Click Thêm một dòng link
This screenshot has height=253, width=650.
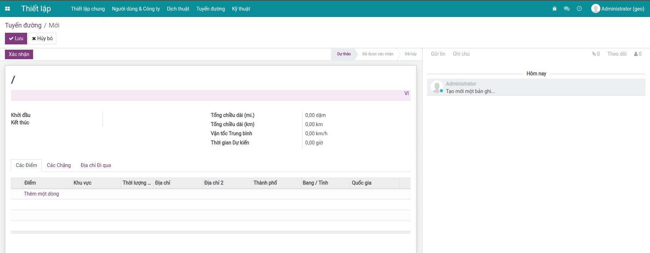pyautogui.click(x=41, y=194)
